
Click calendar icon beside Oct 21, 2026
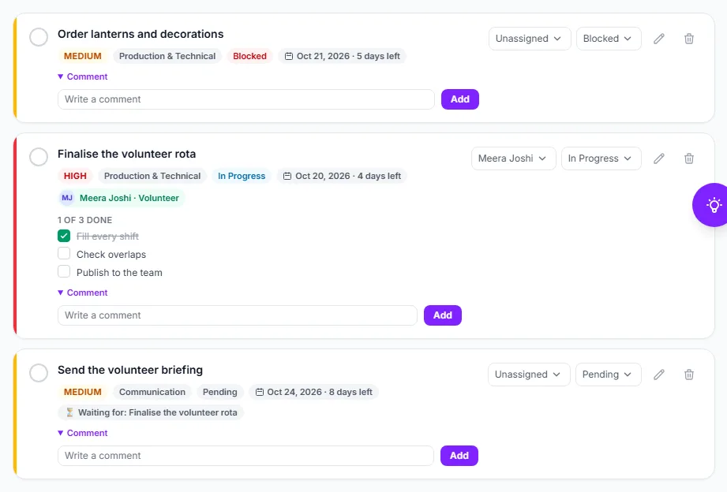pyautogui.click(x=288, y=56)
